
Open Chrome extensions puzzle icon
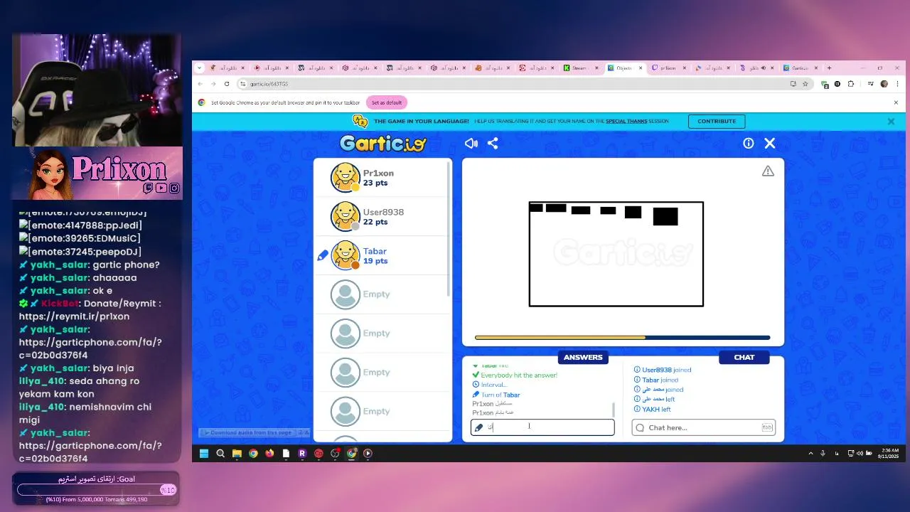(x=851, y=84)
